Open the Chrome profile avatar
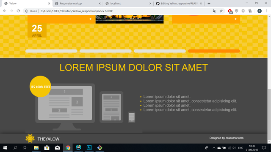Image resolution: width=271 pixels, height=152 pixels. tap(260, 11)
